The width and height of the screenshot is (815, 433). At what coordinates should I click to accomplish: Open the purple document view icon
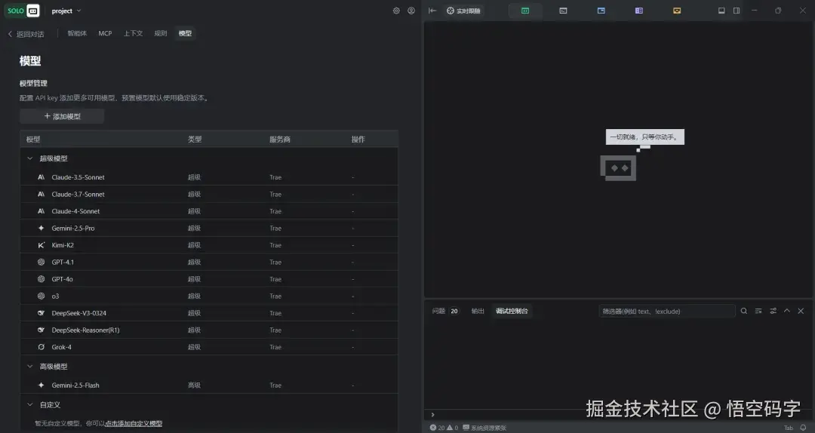[x=639, y=11]
